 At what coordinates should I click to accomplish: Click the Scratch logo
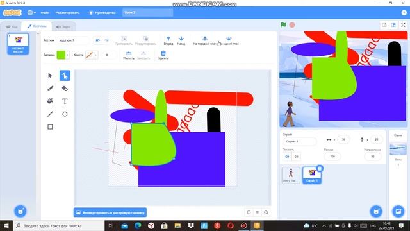[x=12, y=13]
